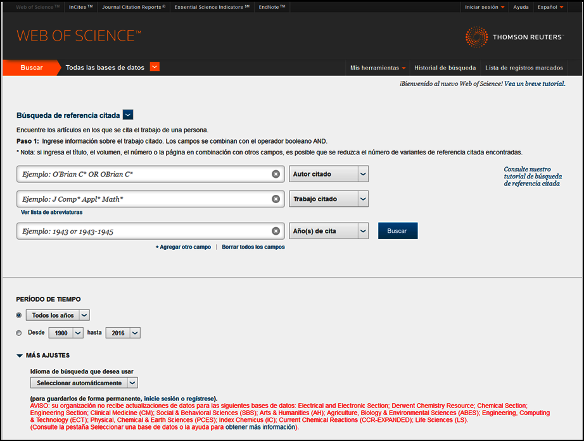Open 'Historial de búsqueda'
This screenshot has width=584, height=441.
pos(445,68)
